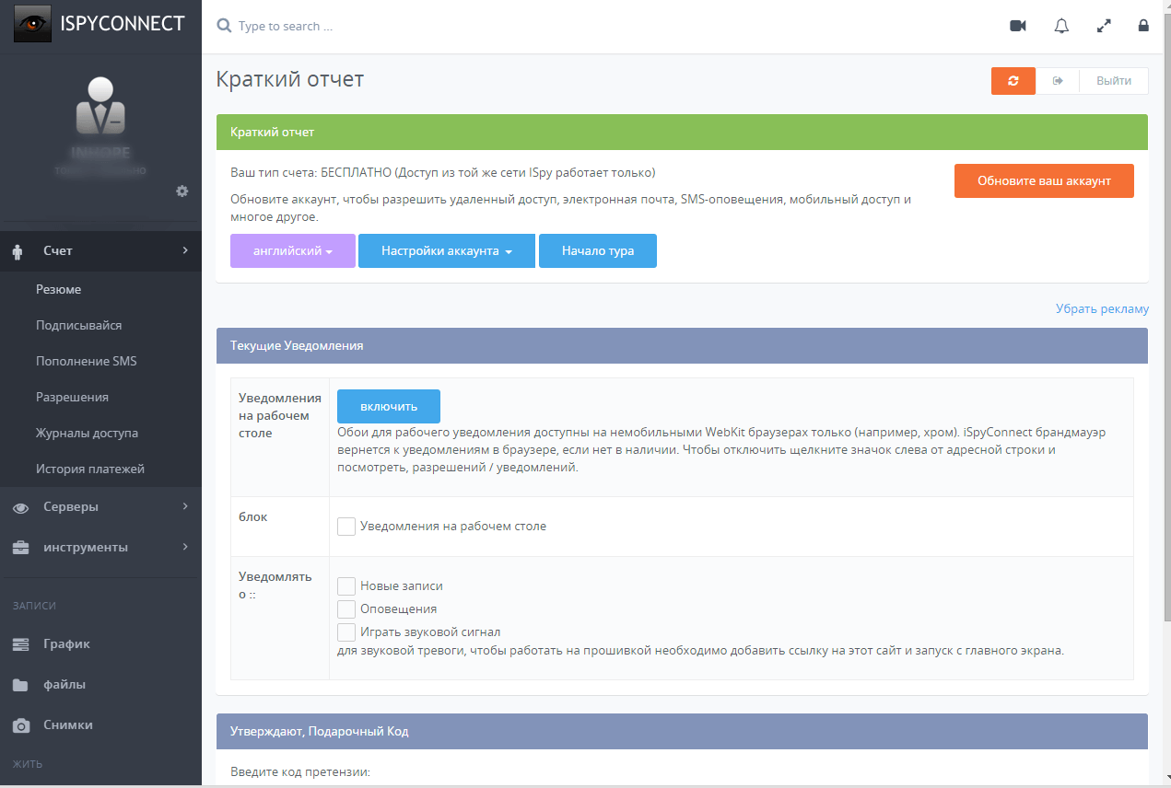Check the Оповещения checkbox
Viewport: 1171px width, 788px height.
click(x=346, y=609)
